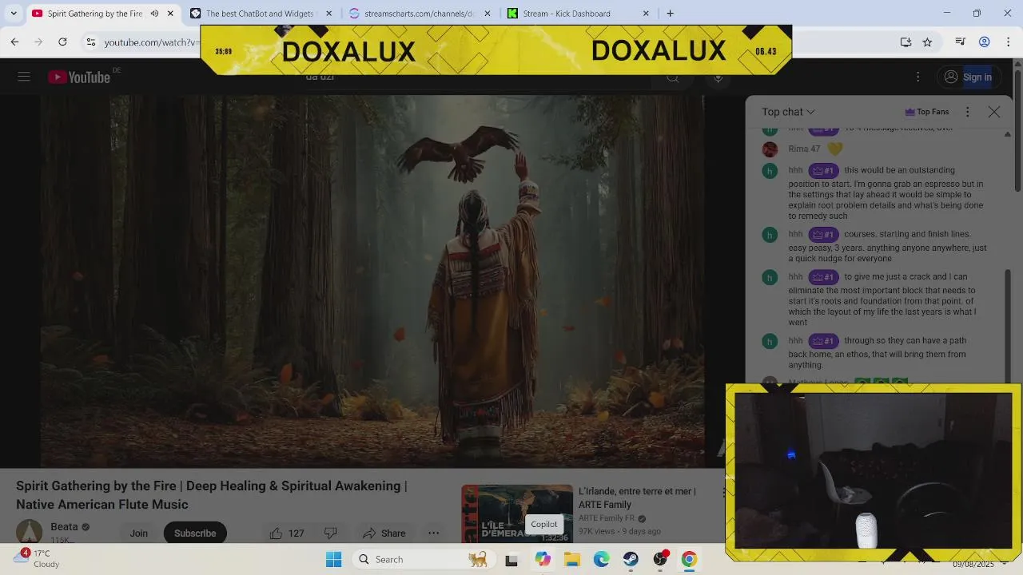Open more actions menu below video
The width and height of the screenshot is (1023, 575).
click(x=433, y=533)
